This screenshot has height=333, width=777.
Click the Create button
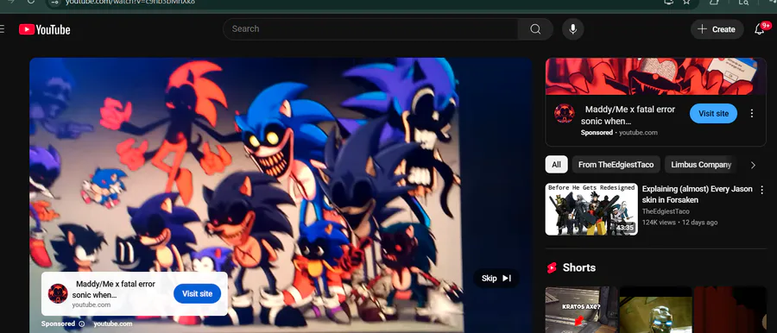[717, 29]
